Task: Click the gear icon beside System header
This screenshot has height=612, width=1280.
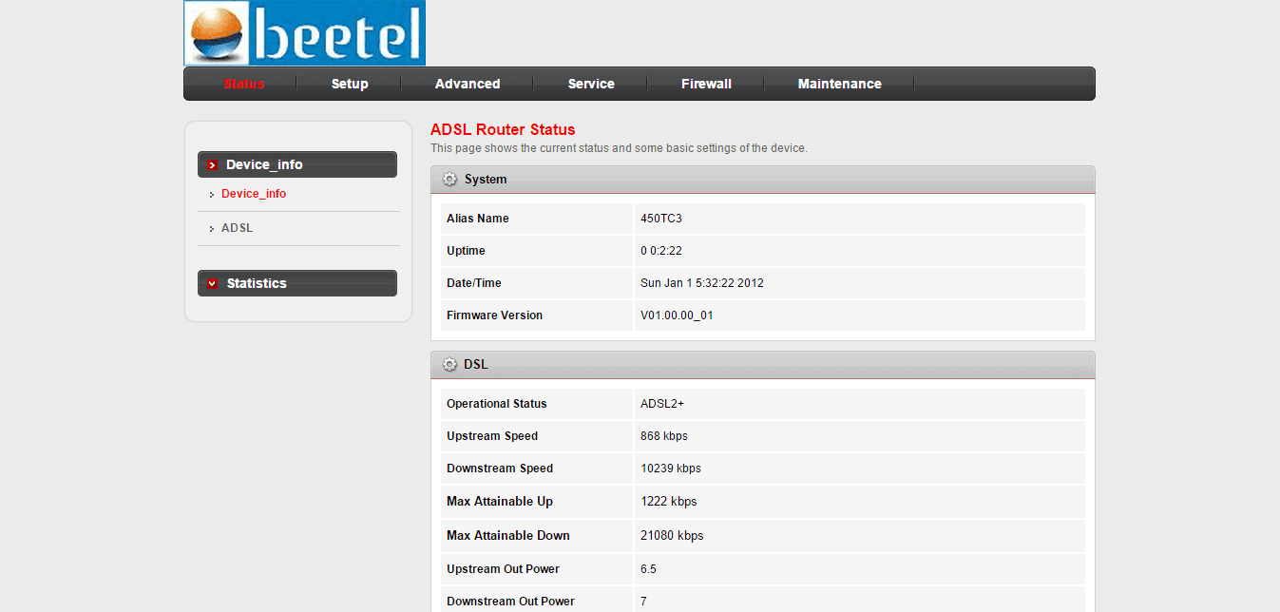Action: (449, 179)
